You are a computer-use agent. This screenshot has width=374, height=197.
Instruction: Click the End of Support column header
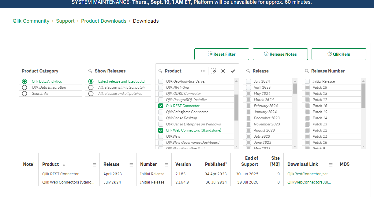(x=250, y=161)
